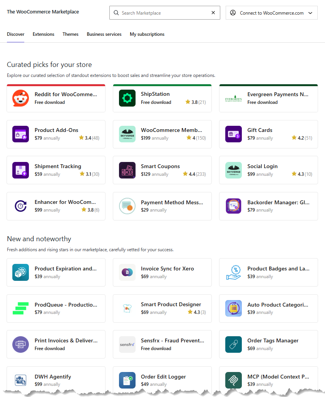Click the MCP paperclip icon
Screen dimensions: 325x397
[x=233, y=380]
